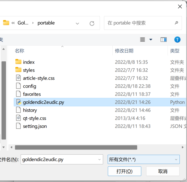Click the help question mark icon
187x182 pixels.
point(177,39)
